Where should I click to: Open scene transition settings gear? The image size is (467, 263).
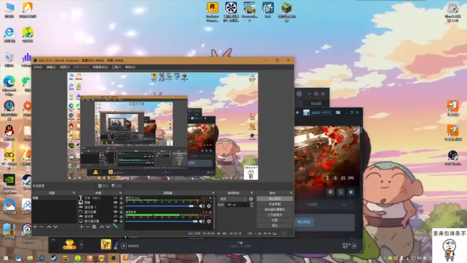coord(251,199)
